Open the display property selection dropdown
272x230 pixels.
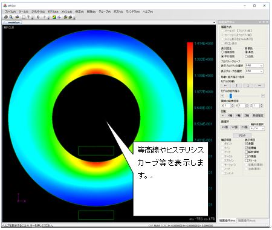click(254, 65)
